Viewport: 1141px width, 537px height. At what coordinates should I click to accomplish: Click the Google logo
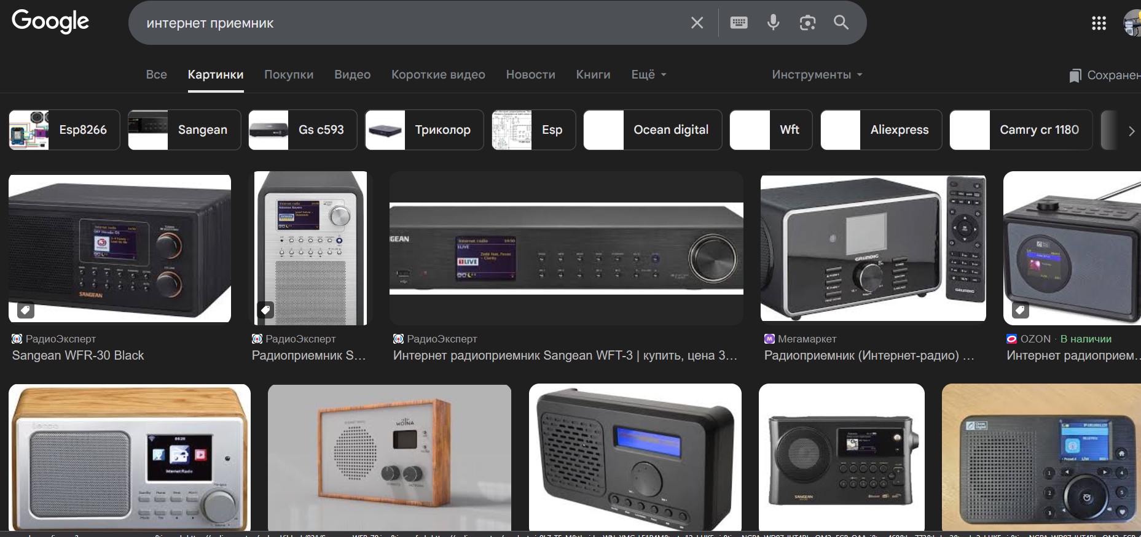coord(50,21)
